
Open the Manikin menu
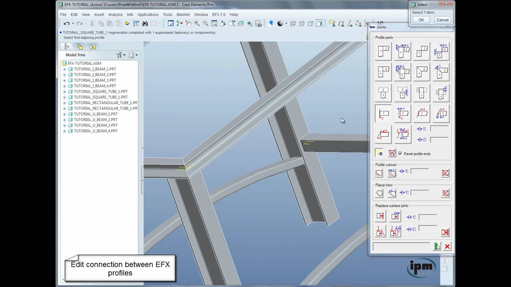(x=183, y=15)
